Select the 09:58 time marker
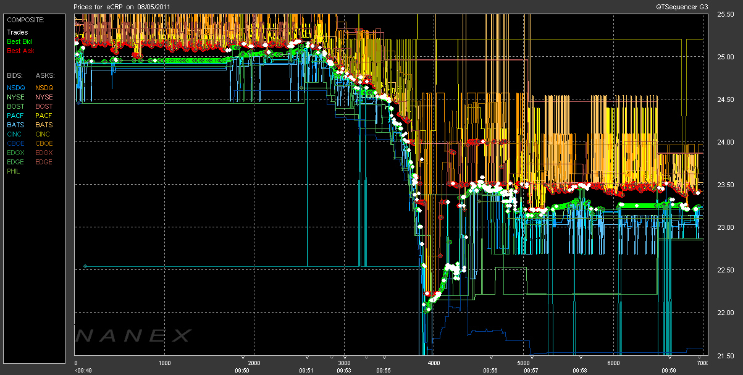The image size is (743, 375). (579, 370)
